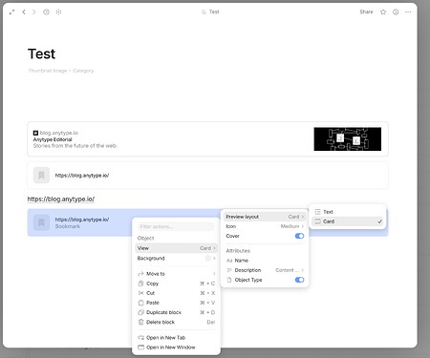Select Duplicate block menu entry

[x=176, y=312]
